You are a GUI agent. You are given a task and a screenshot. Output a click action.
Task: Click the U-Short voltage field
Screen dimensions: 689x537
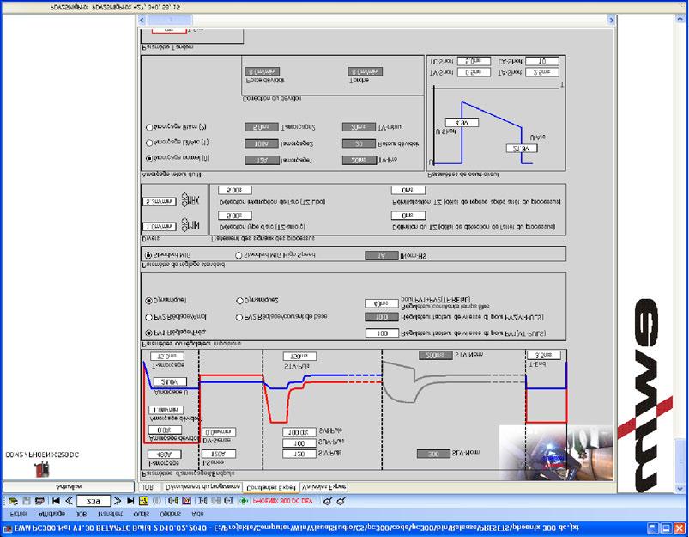(462, 123)
